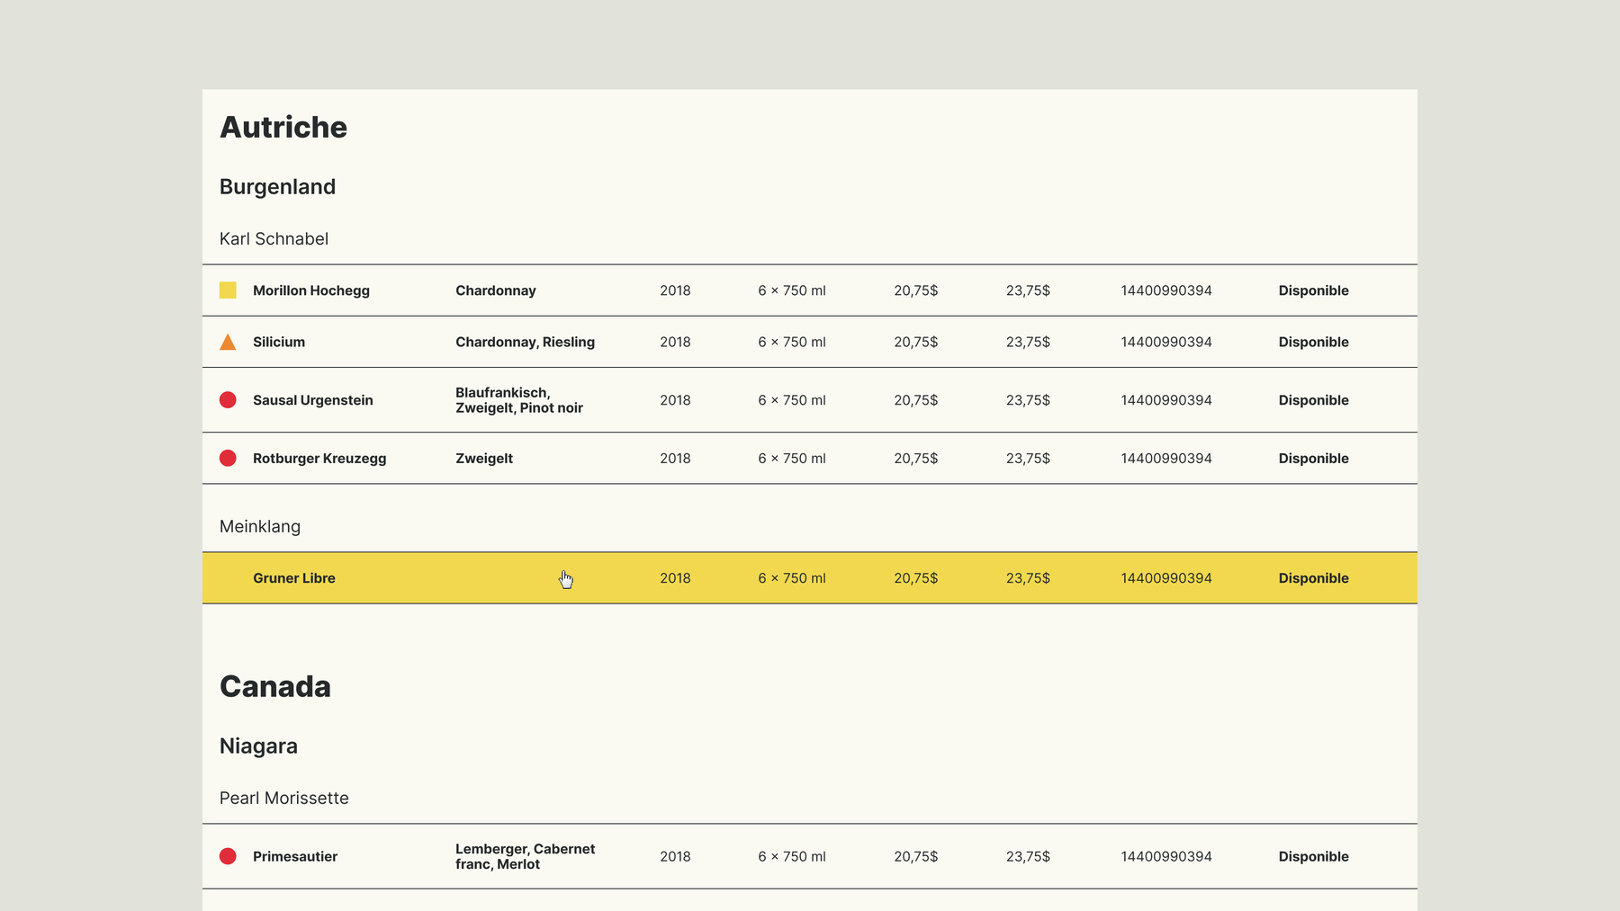This screenshot has width=1620, height=911.
Task: Click the 20,75$ price in Rotburger Kreuzegg row
Action: [916, 458]
